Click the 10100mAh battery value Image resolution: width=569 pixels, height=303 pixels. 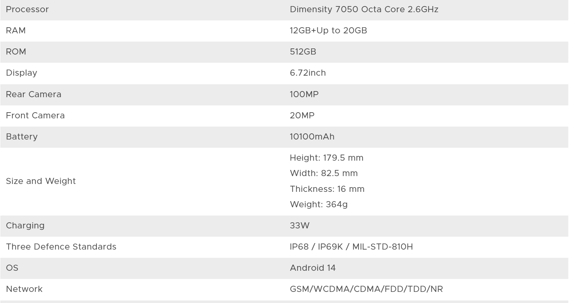coord(312,137)
